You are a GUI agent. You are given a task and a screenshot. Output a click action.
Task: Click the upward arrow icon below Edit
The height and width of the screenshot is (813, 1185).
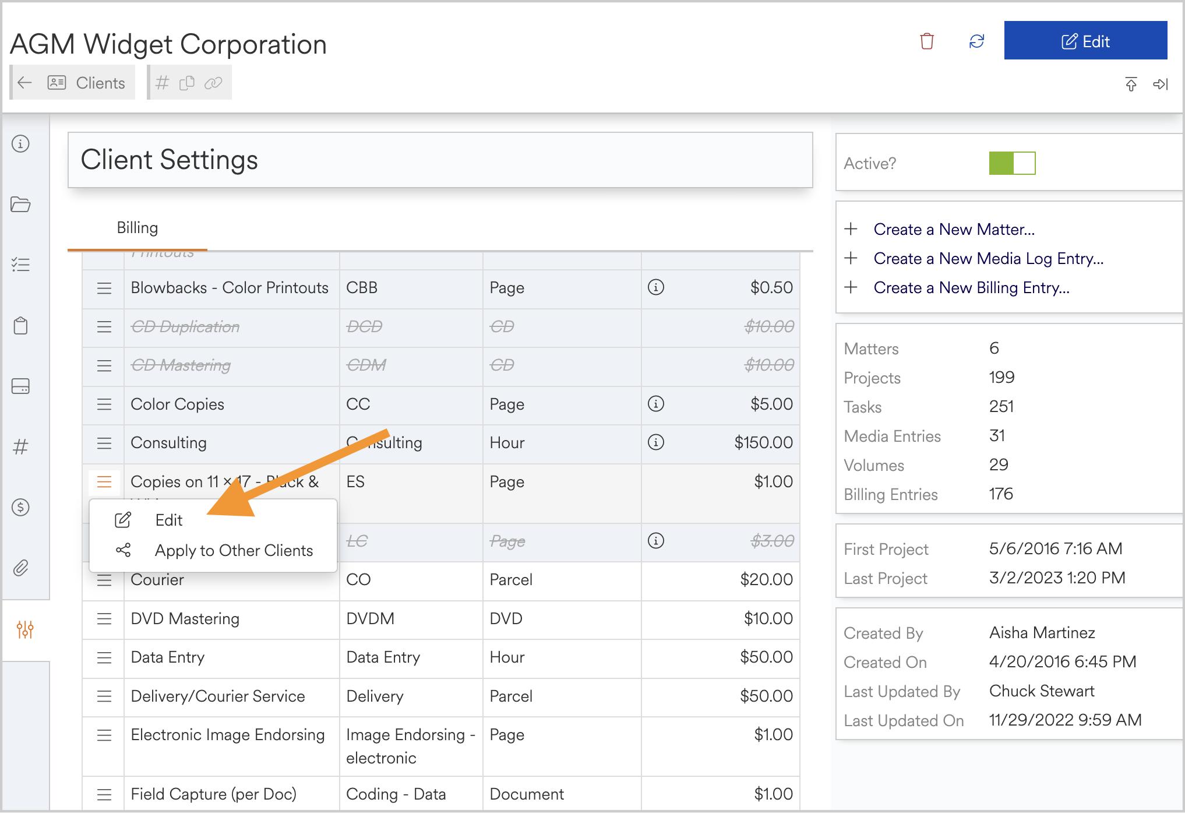pyautogui.click(x=1131, y=84)
